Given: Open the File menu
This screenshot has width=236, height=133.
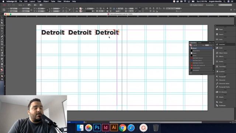Looking at the screenshot, I should pos(21,1).
